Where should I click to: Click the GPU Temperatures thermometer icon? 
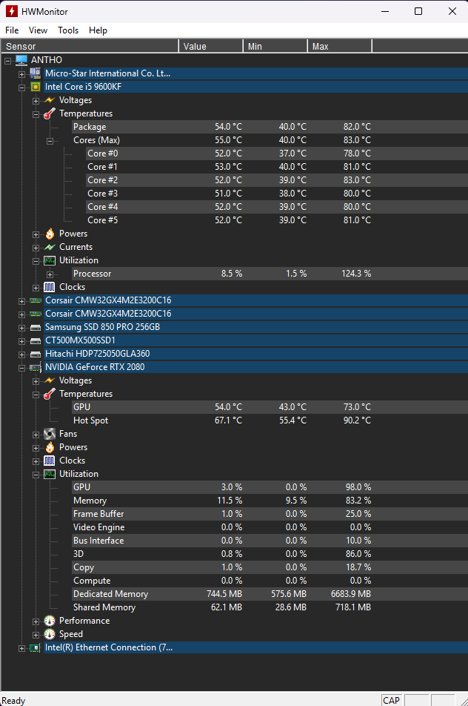50,394
